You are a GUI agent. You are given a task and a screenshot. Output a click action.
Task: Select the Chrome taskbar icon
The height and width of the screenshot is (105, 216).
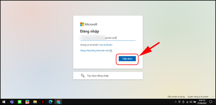point(58,102)
